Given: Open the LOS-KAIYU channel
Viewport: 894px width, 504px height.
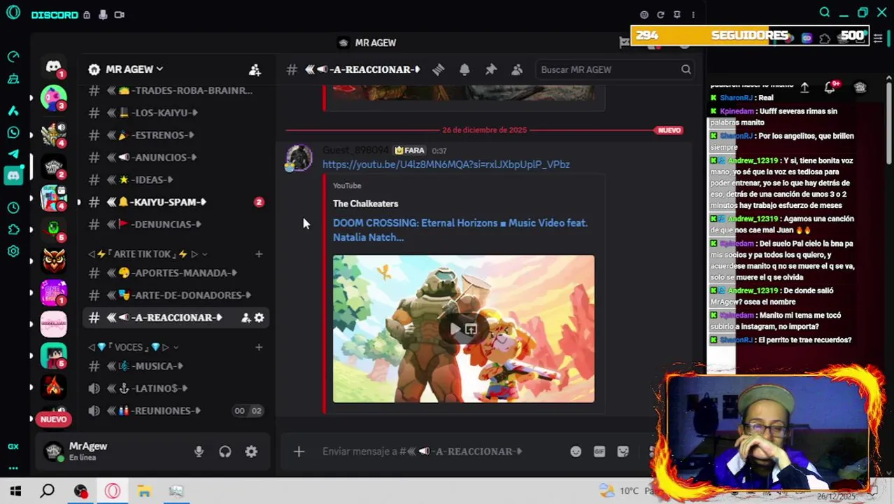Looking at the screenshot, I should coord(176,113).
